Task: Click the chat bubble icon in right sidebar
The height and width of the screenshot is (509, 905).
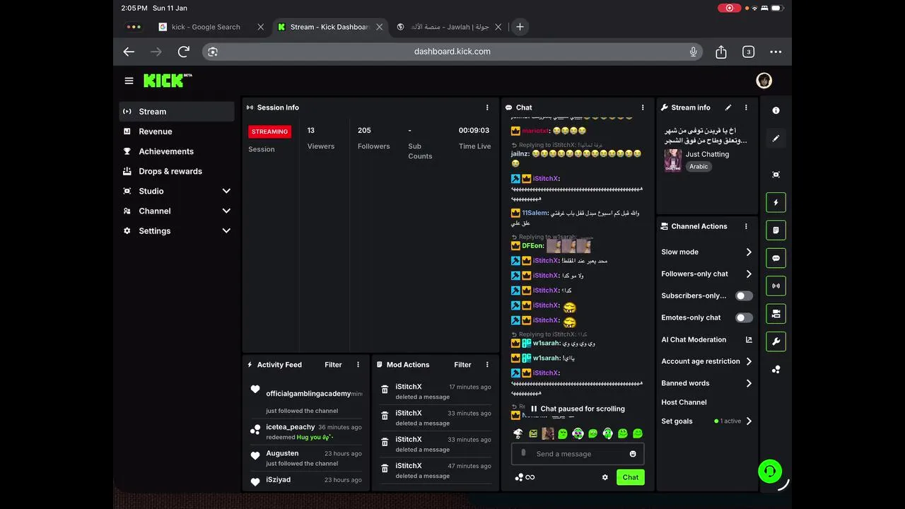Action: [776, 258]
